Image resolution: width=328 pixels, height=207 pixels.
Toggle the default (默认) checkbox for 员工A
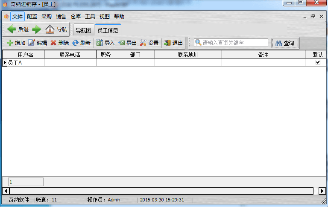click(318, 62)
